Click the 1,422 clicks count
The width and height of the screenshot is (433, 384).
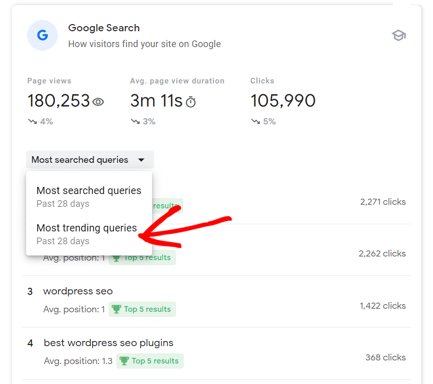click(x=382, y=306)
